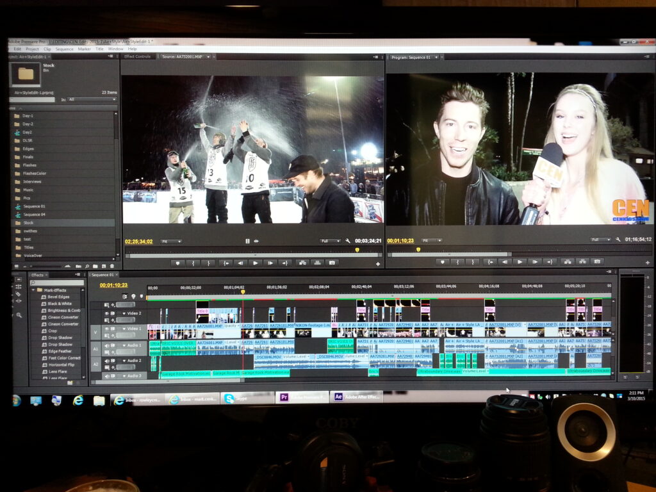The width and height of the screenshot is (656, 492).
Task: Collapse Video 1 track triangle
Action: click(124, 329)
